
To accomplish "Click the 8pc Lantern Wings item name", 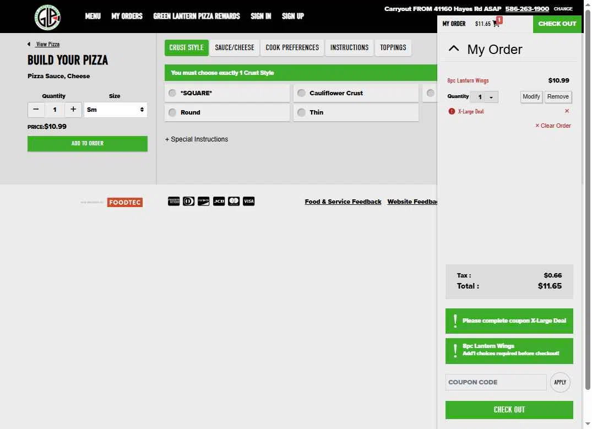I will tap(468, 80).
